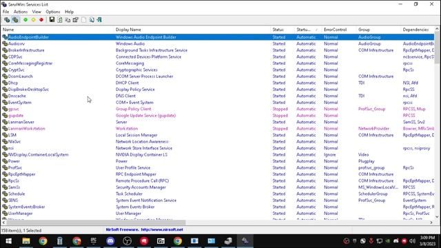441x248 pixels.
Task: Click the Stopped status of Workstation
Action: 280,129
